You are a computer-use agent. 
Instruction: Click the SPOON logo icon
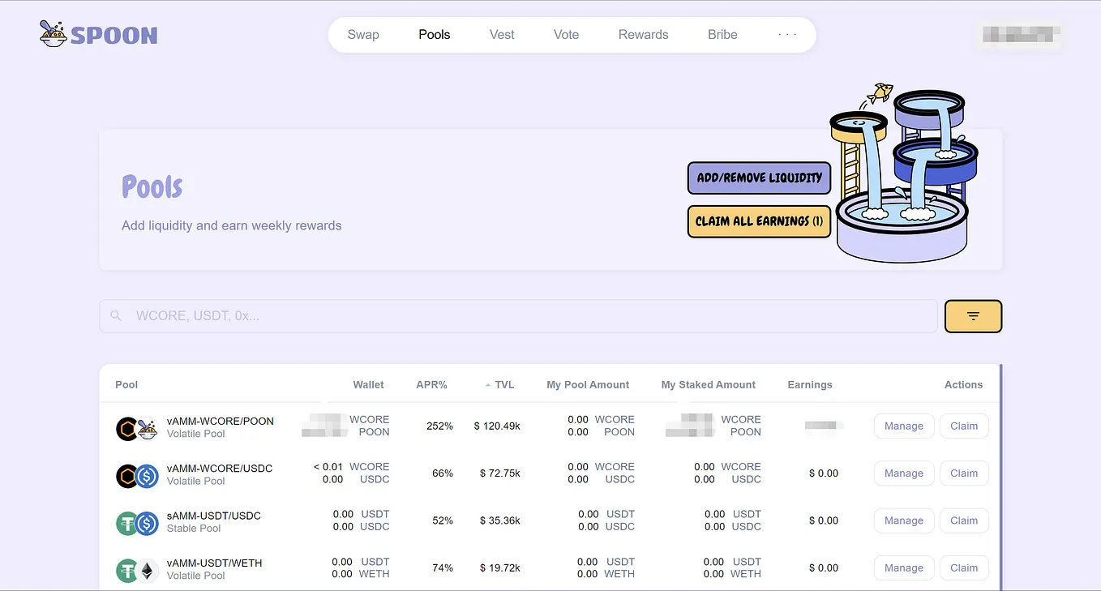(x=54, y=33)
